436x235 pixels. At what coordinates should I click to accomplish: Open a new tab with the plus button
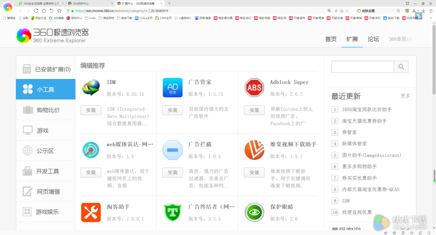click(x=169, y=3)
